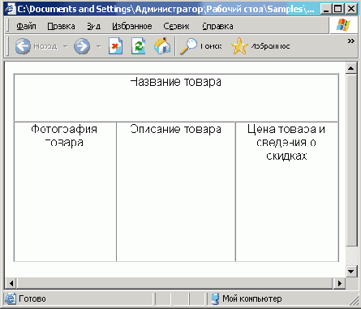
Task: Click the horizontal scrollbar right arrow
Action: click(340, 283)
